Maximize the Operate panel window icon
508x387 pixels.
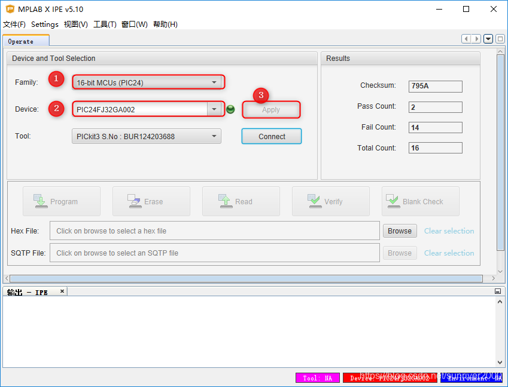[500, 39]
